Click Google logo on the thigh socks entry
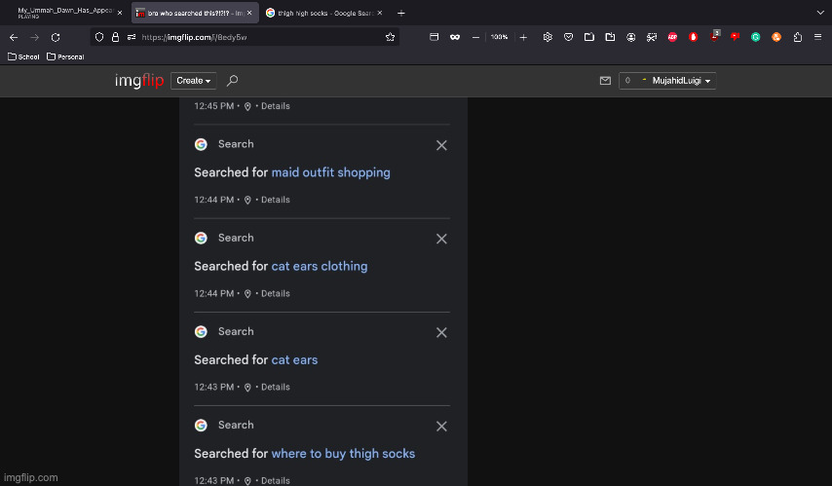 201,425
